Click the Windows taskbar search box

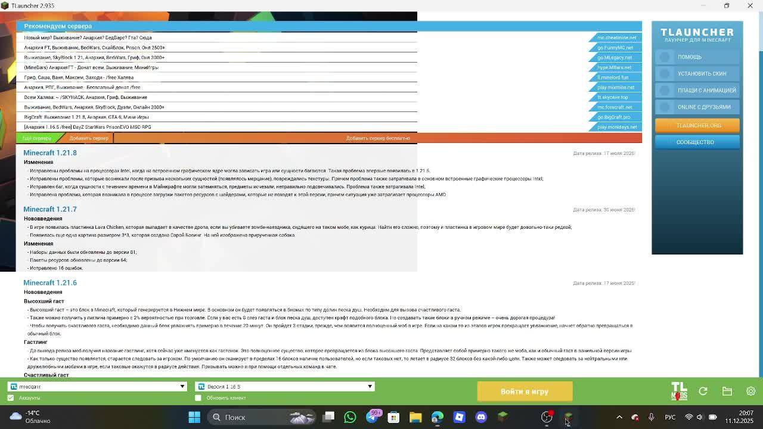[262, 417]
